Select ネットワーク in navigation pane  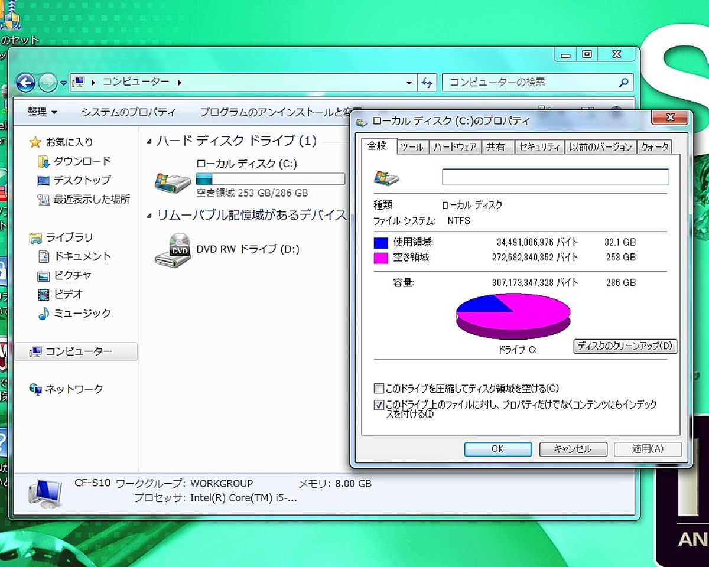[x=67, y=389]
